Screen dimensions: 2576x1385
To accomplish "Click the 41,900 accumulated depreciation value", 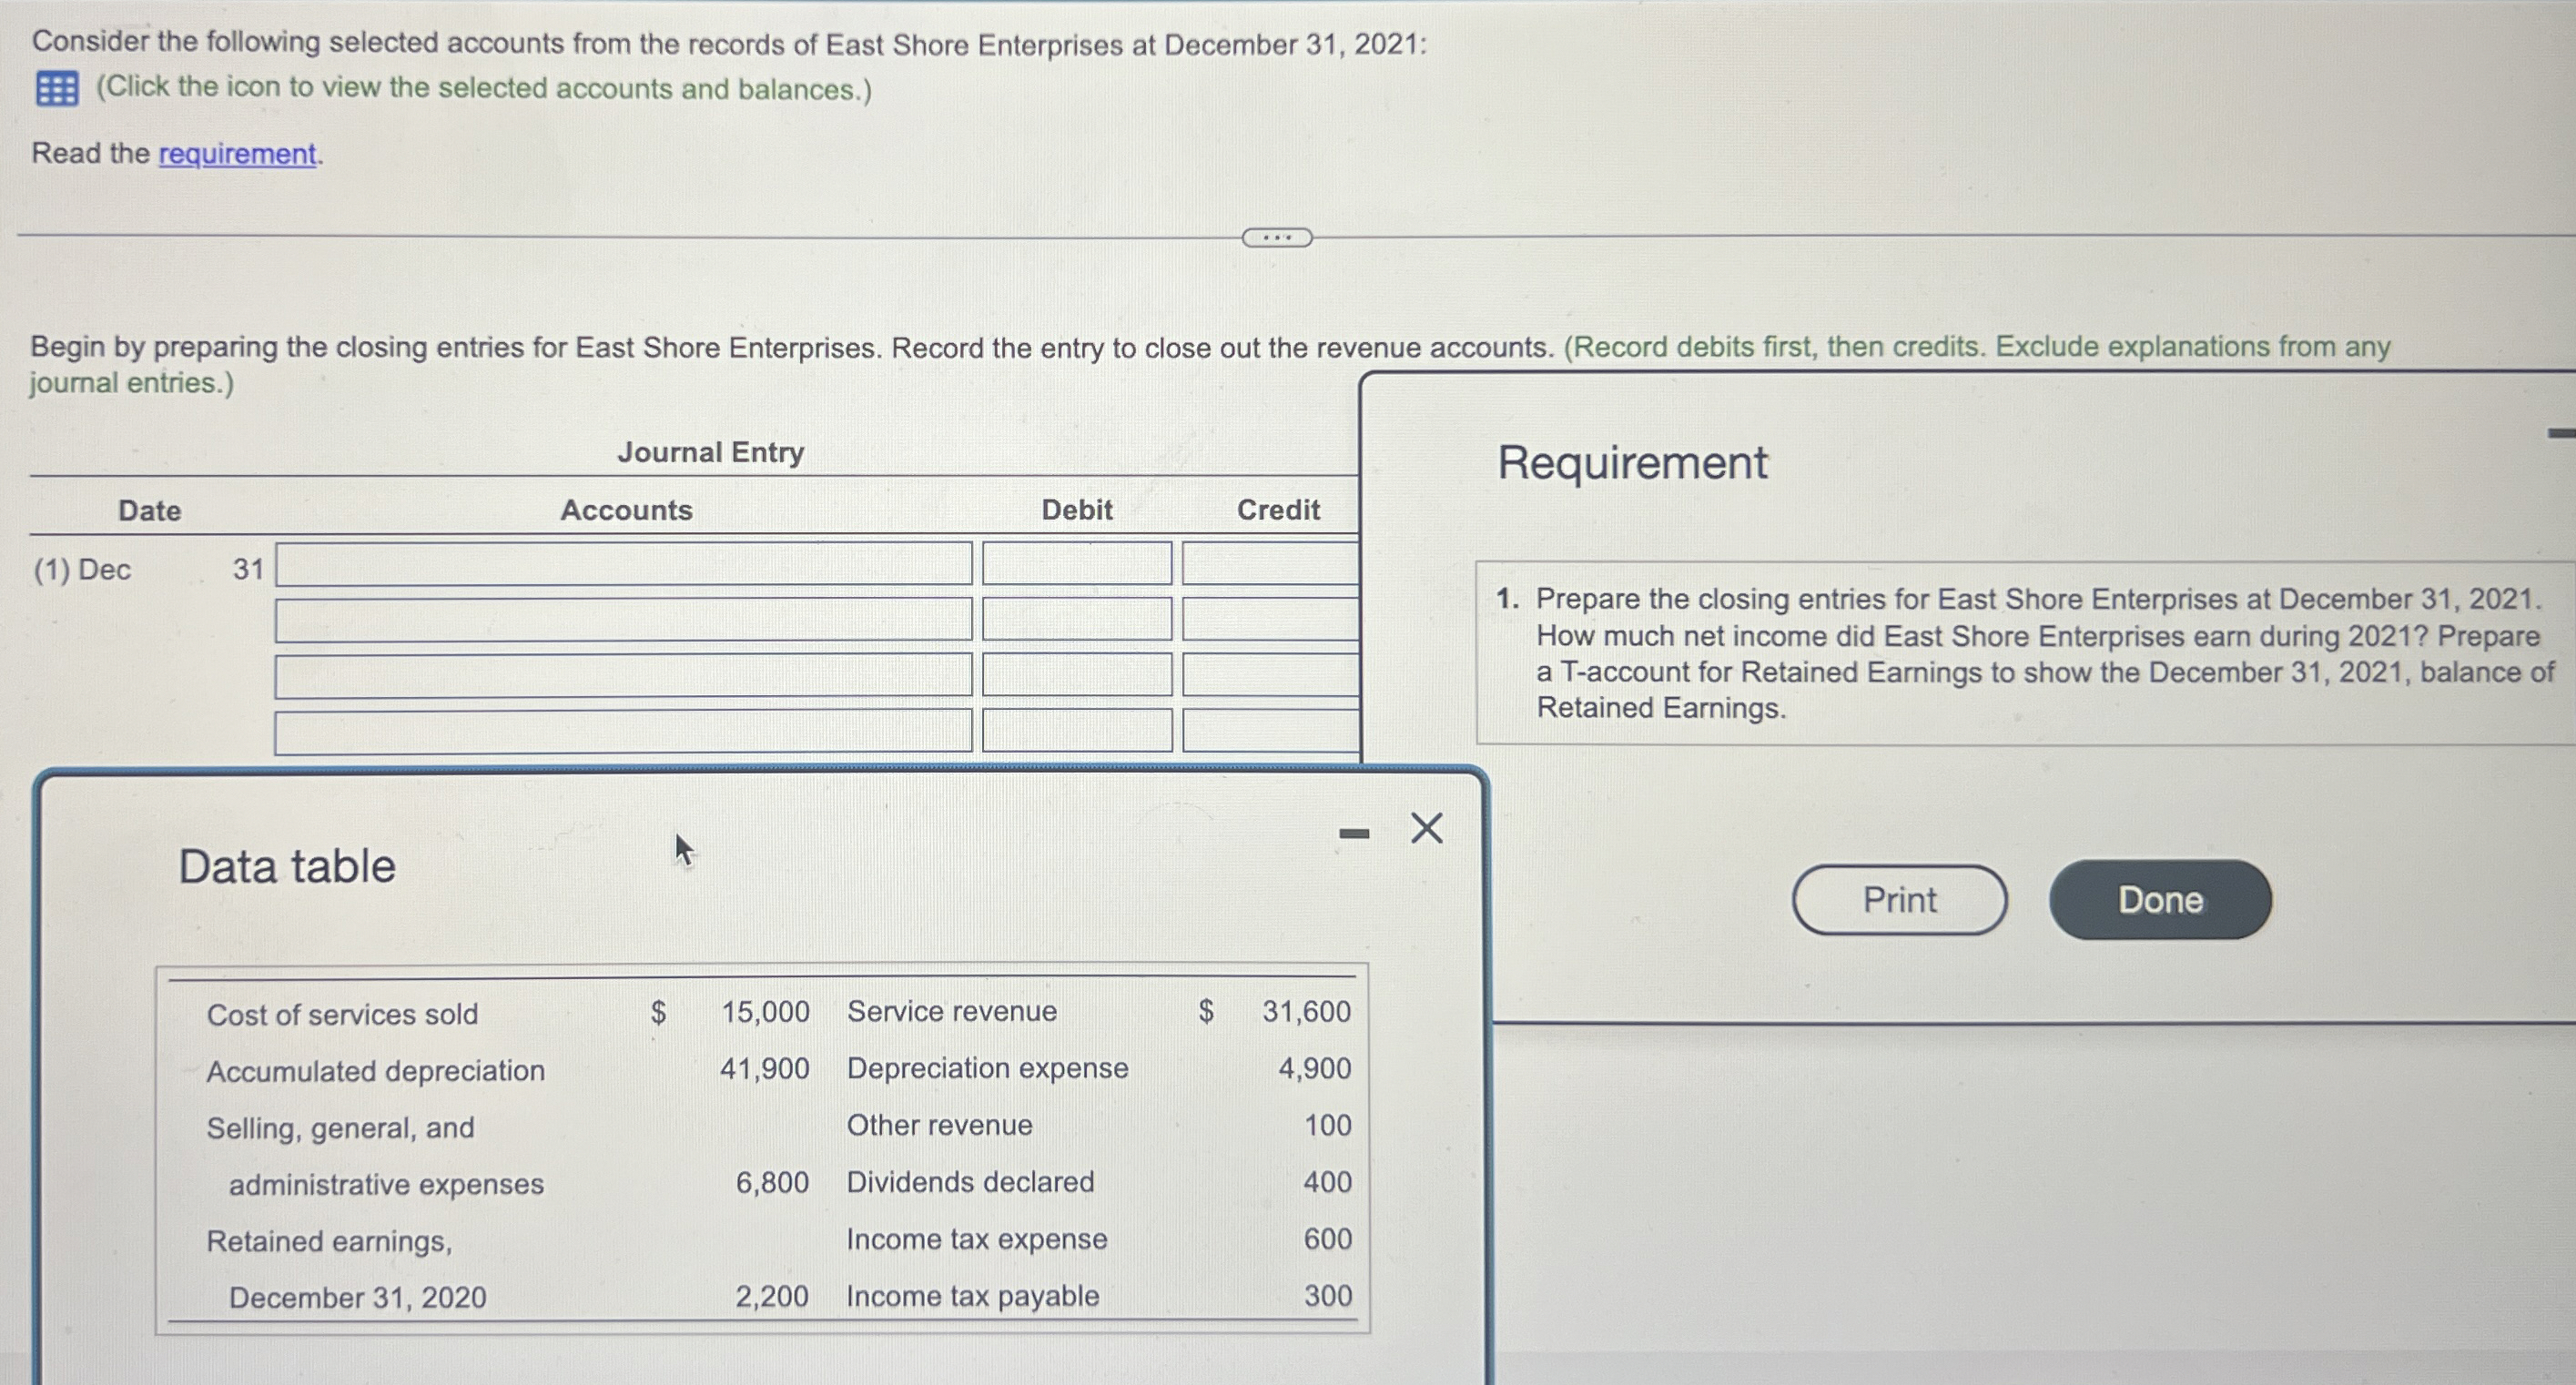I will click(x=764, y=1068).
